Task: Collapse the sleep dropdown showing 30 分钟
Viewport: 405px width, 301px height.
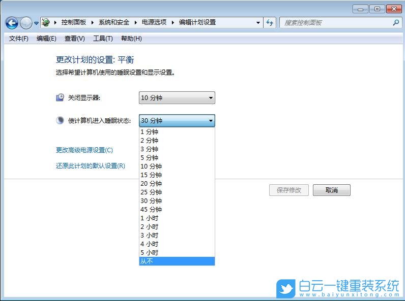Action: coord(177,121)
